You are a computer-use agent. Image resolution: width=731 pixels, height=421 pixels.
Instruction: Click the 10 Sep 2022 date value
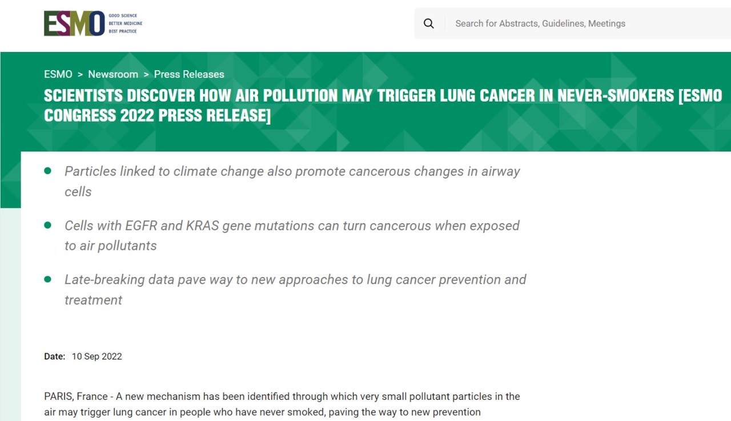[x=97, y=357]
